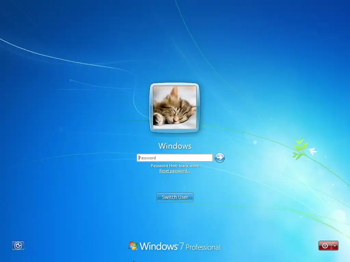Expand shut down options arrow menu

click(335, 246)
